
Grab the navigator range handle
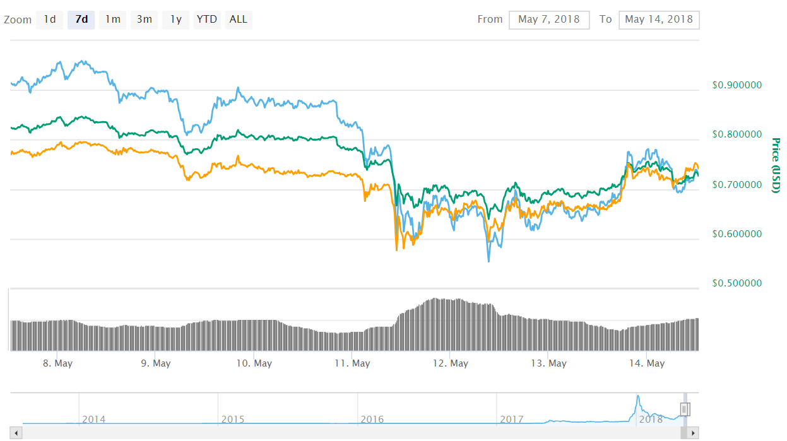pyautogui.click(x=685, y=409)
